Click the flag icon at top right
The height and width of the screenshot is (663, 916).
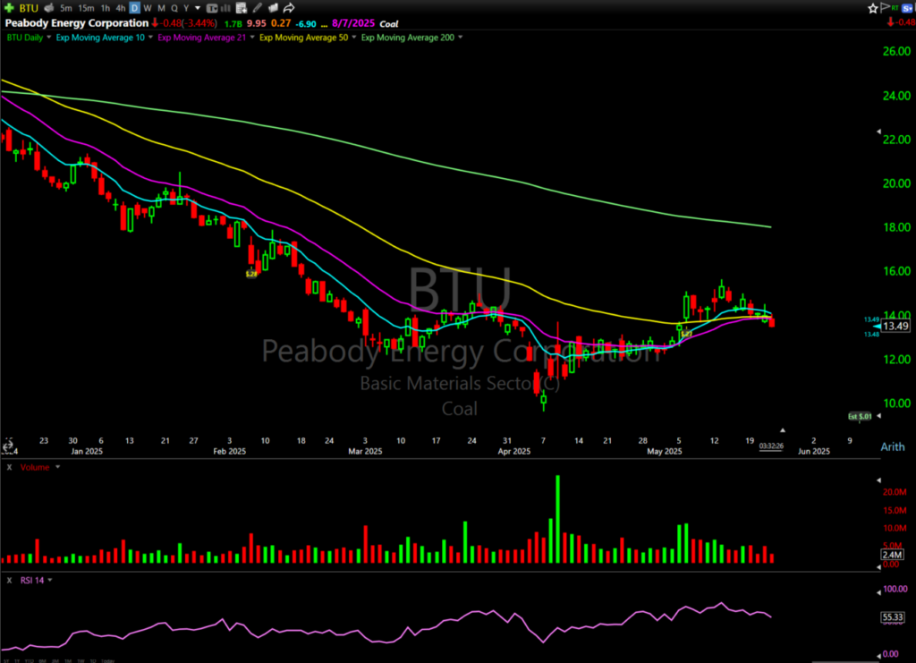click(x=885, y=8)
